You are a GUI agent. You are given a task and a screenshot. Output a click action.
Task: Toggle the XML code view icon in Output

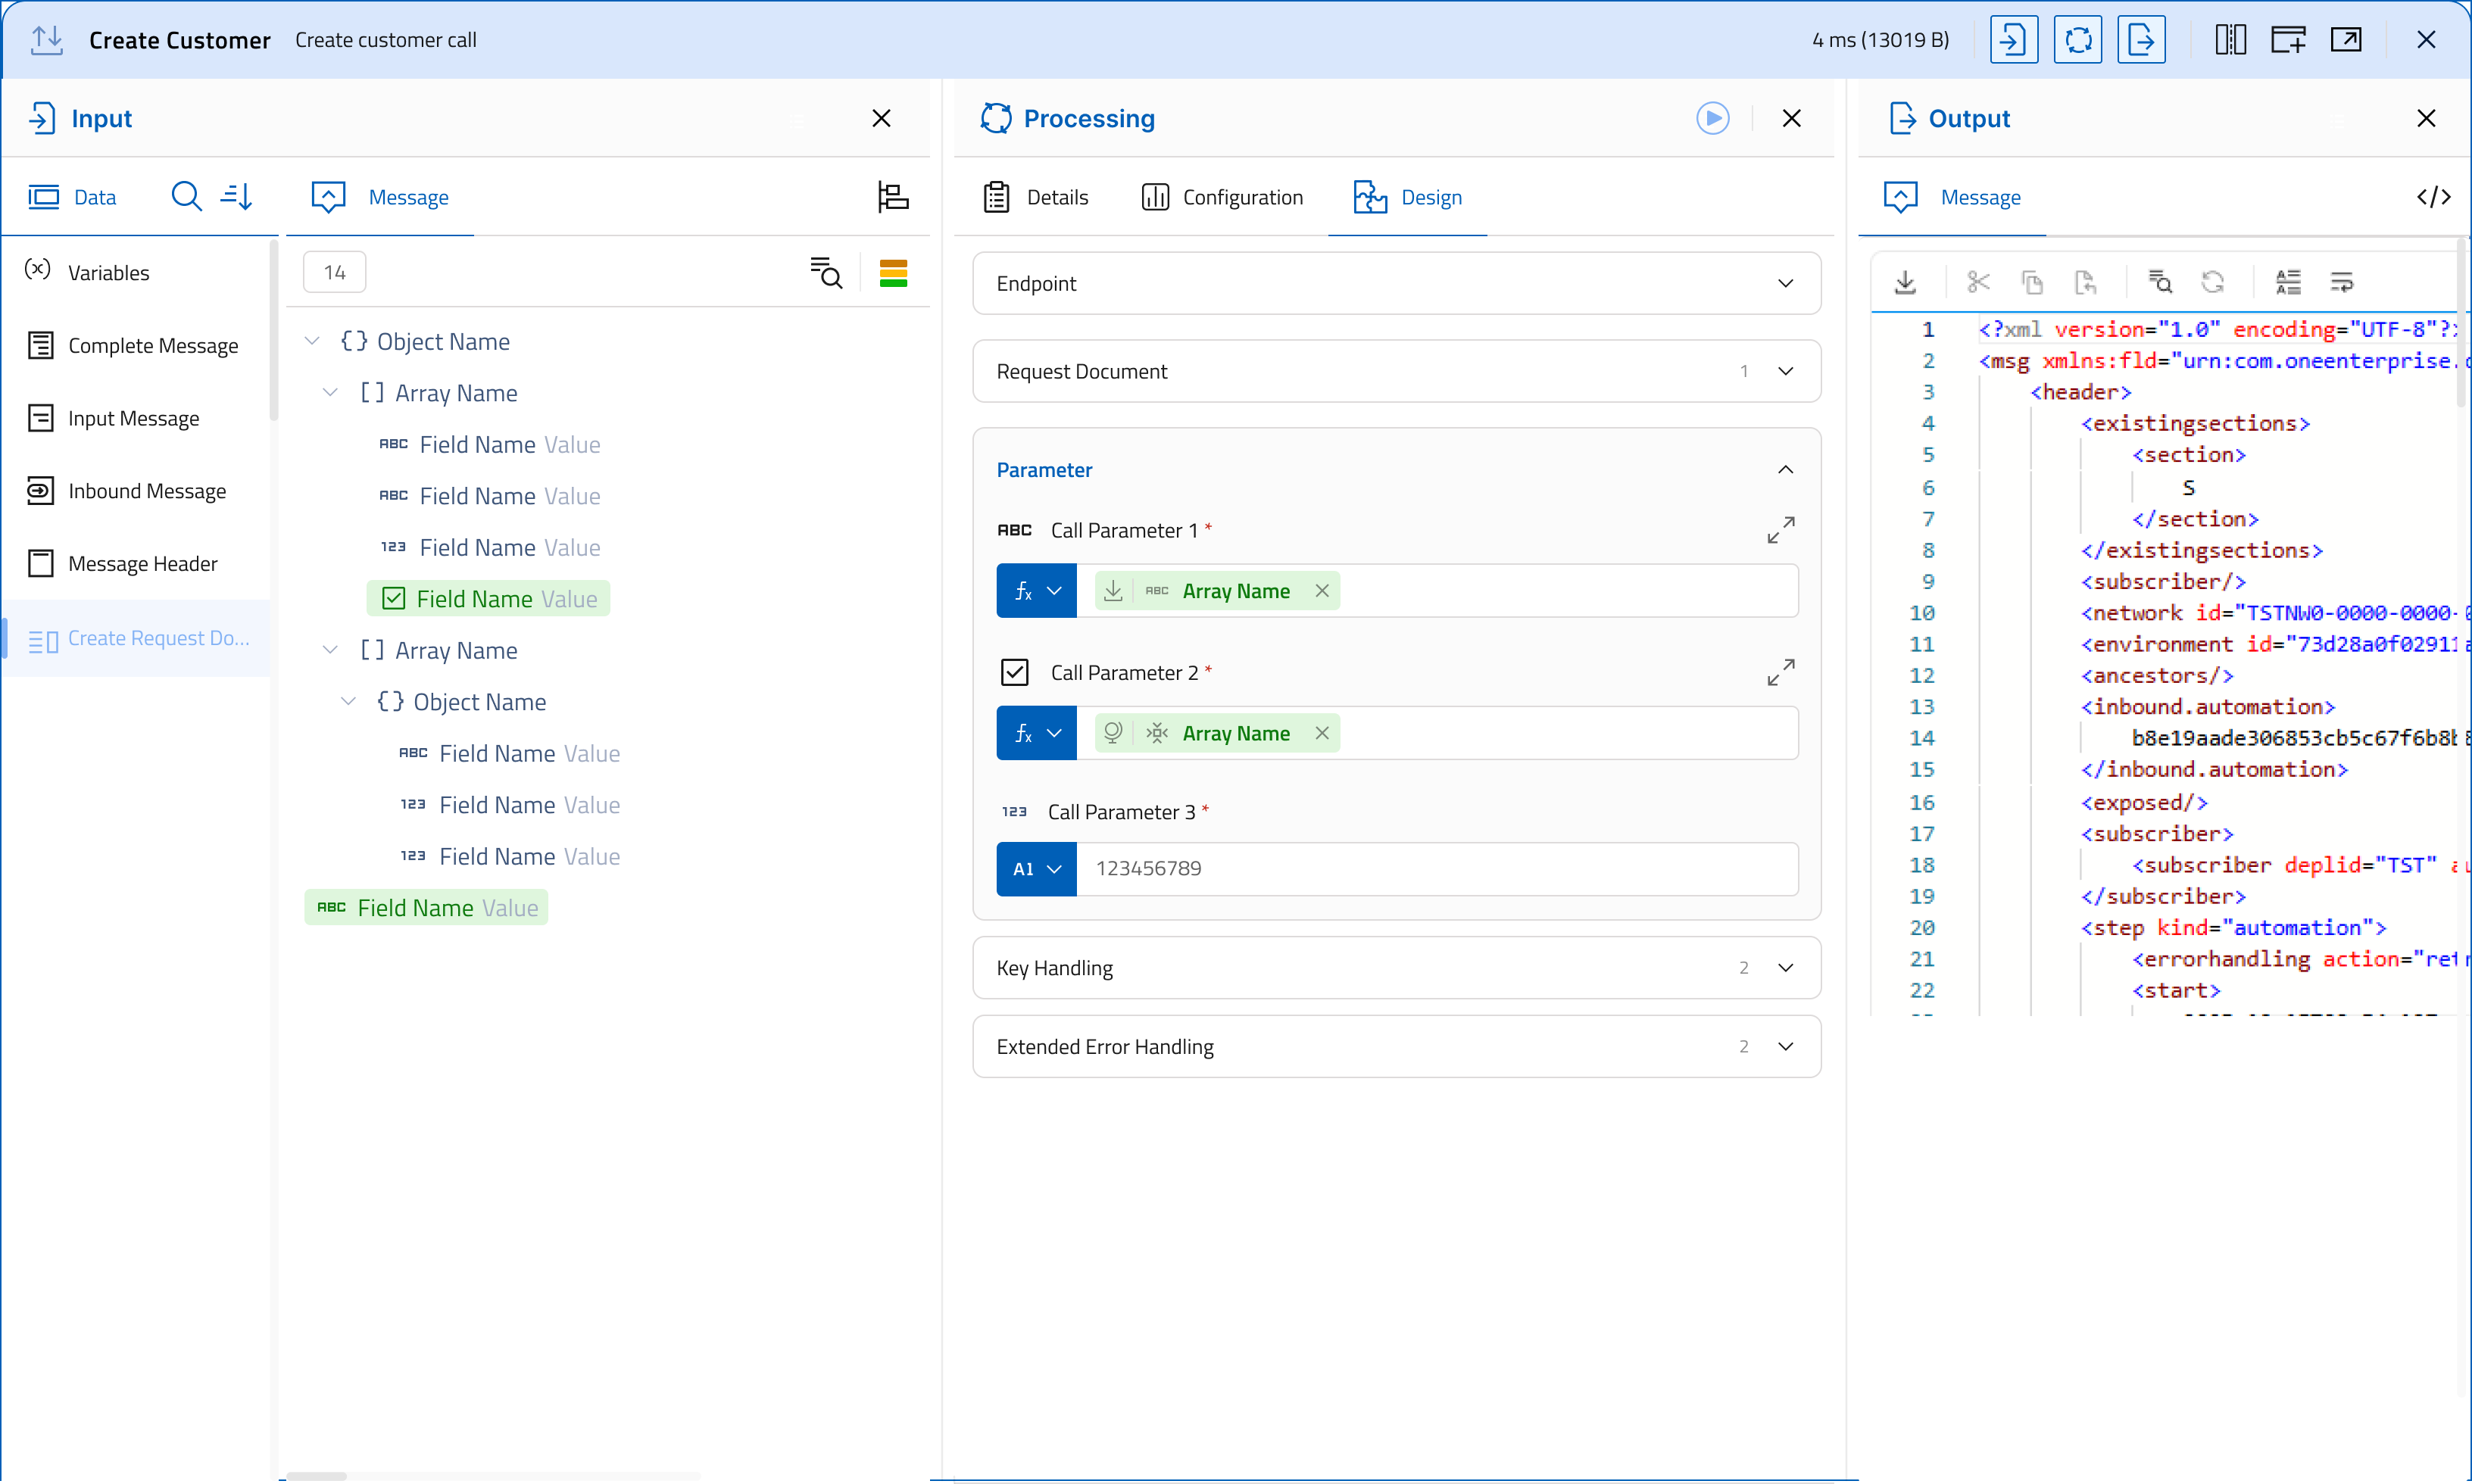point(2433,197)
